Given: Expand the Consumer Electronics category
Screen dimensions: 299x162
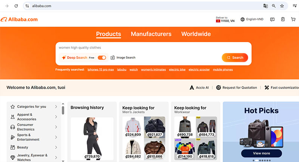Looking at the screenshot, I should (x=56, y=127).
